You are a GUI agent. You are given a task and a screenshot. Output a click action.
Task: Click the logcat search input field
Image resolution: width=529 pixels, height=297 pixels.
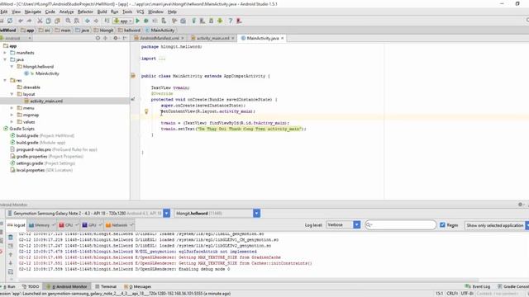point(400,224)
